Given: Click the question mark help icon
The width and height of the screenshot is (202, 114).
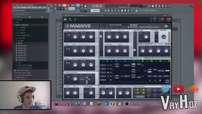Looking at the screenshot, I should point(169,6).
